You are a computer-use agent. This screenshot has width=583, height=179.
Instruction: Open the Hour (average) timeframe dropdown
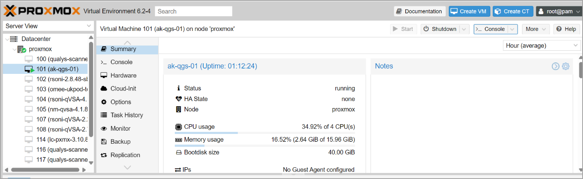[x=542, y=45]
